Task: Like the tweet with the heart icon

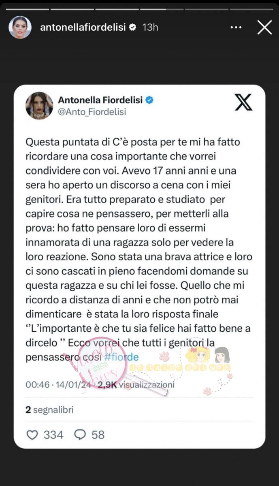Action: click(32, 435)
